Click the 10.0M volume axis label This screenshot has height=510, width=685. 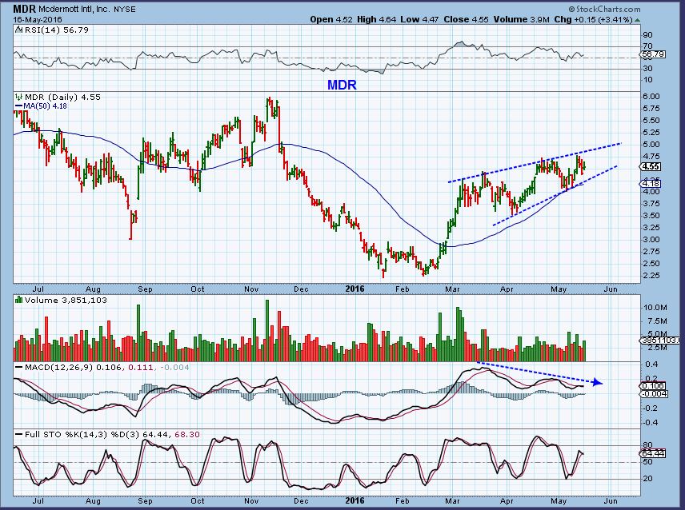[x=655, y=308]
